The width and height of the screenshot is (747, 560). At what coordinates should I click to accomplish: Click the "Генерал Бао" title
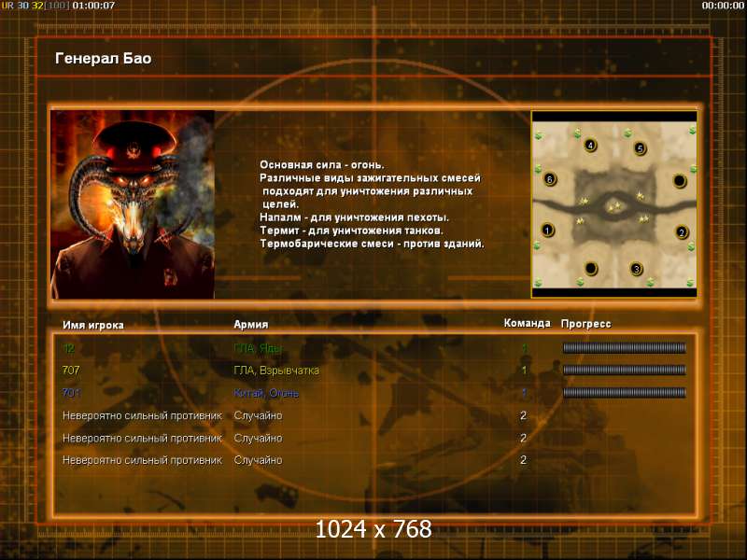[x=104, y=59]
